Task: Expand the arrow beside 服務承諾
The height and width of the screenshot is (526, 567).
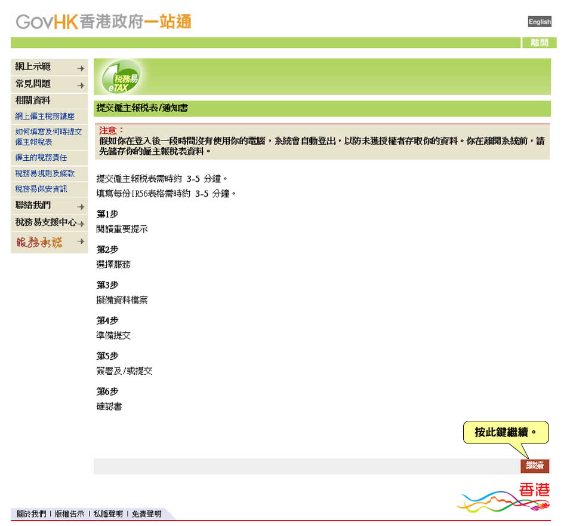Action: [81, 241]
